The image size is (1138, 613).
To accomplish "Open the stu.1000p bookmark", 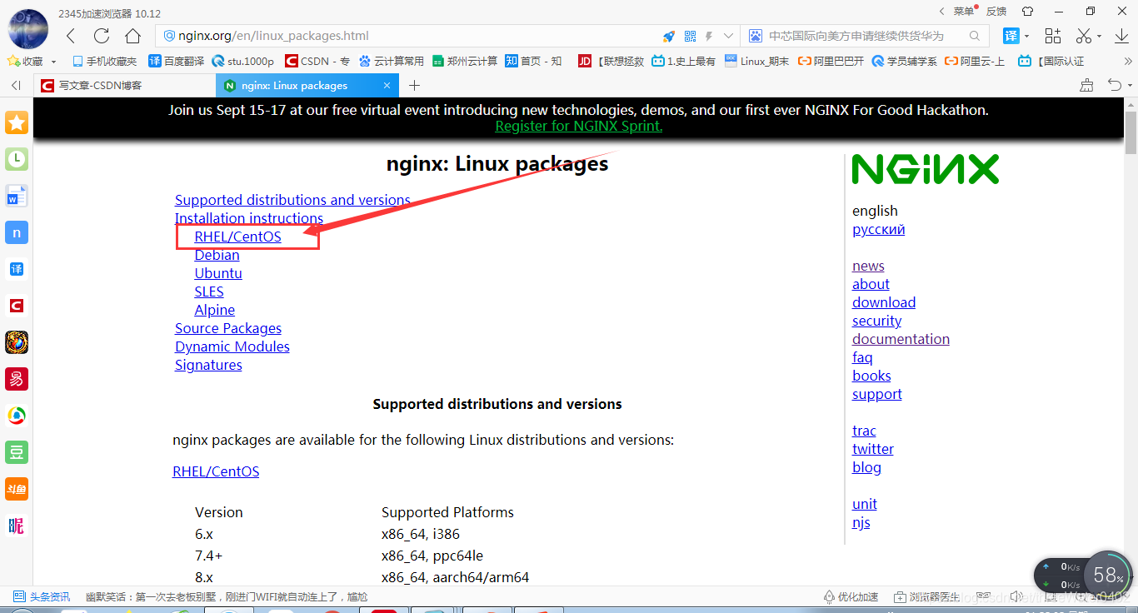I will pos(243,61).
